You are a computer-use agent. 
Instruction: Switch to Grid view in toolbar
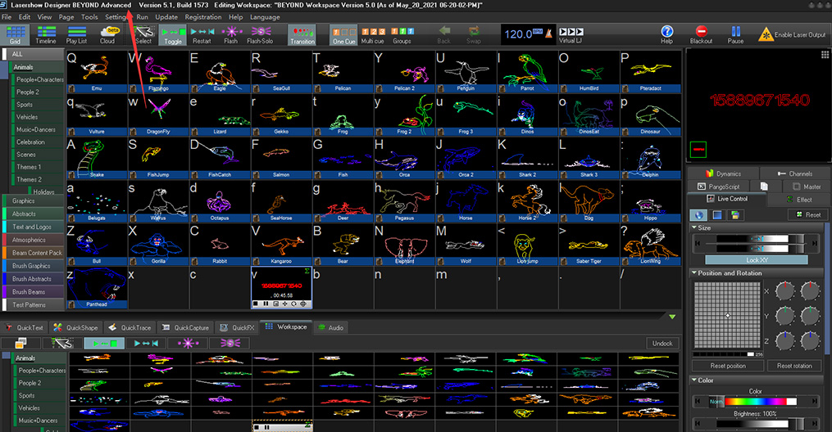click(x=16, y=35)
